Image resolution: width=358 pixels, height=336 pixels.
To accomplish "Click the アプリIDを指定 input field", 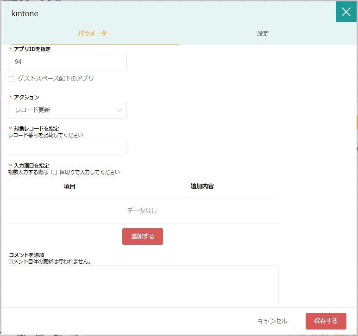I will 67,62.
